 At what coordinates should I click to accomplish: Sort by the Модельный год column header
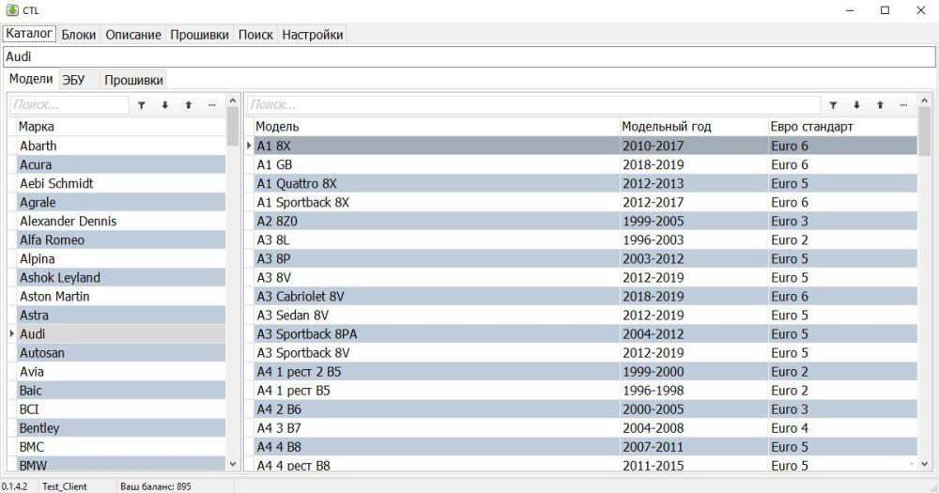pyautogui.click(x=667, y=127)
